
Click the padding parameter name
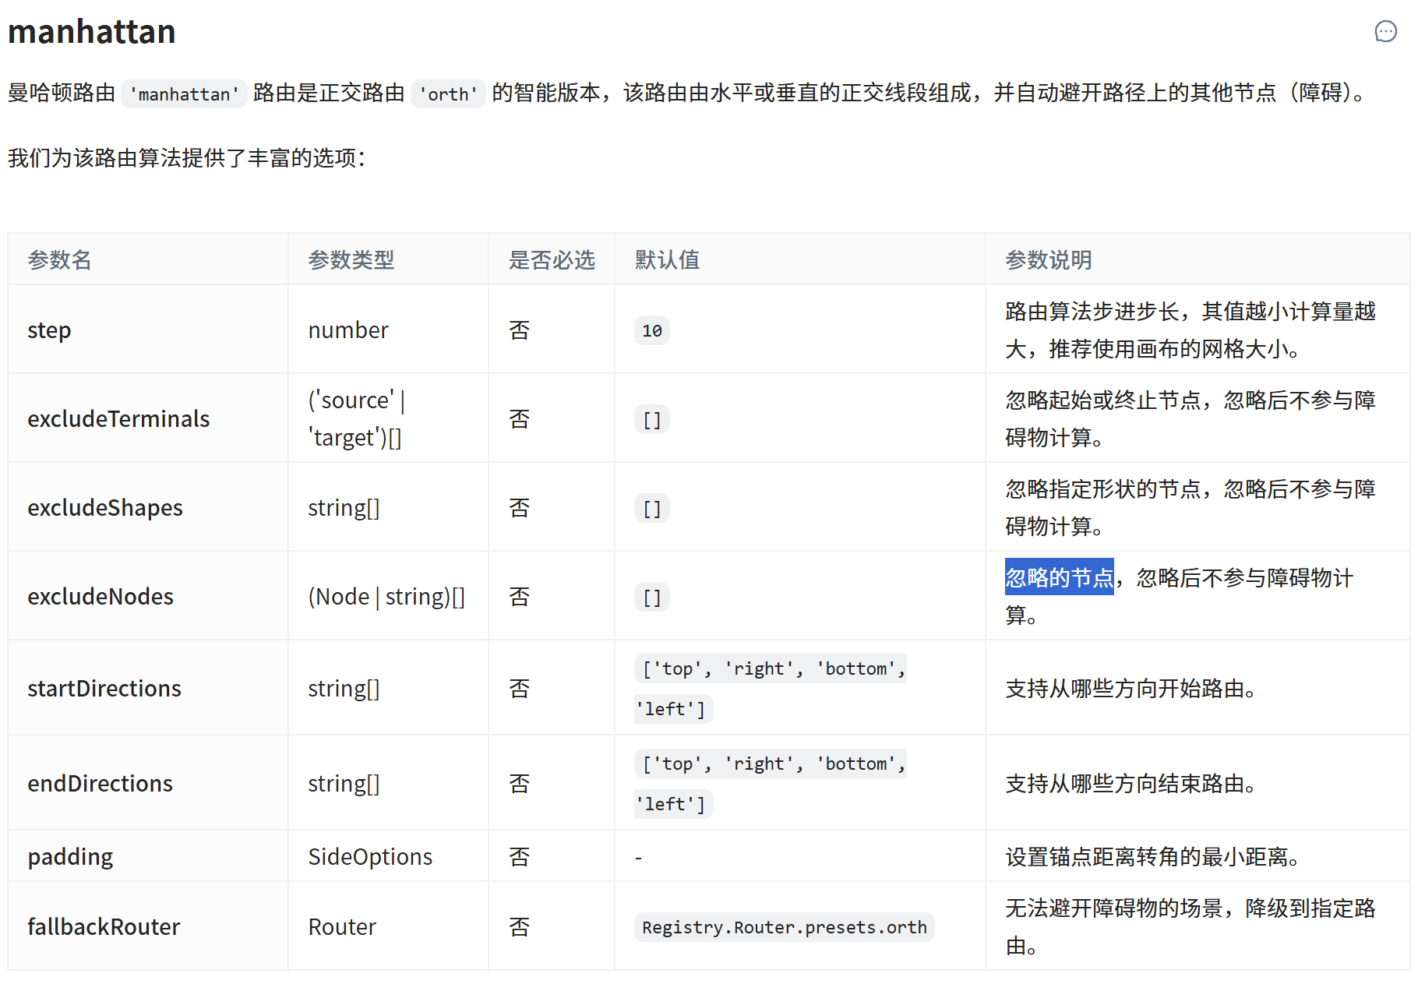tap(70, 857)
